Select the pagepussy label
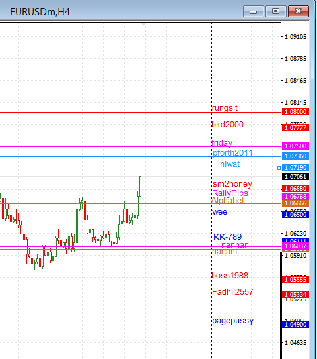317x359 pixels. click(232, 321)
